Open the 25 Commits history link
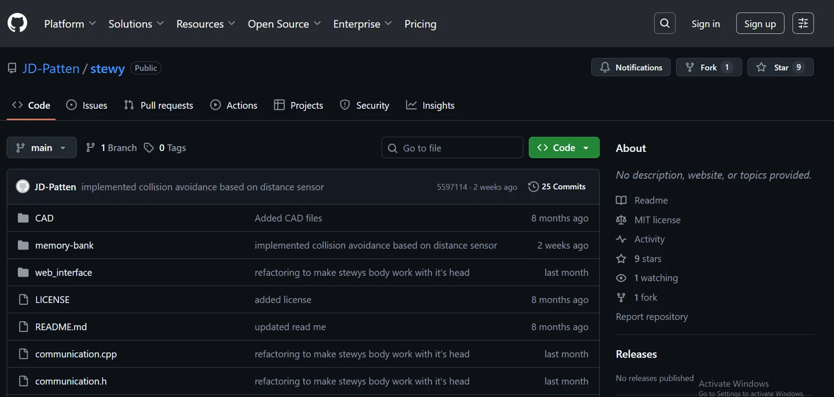Viewport: 834px width, 397px height. click(557, 186)
